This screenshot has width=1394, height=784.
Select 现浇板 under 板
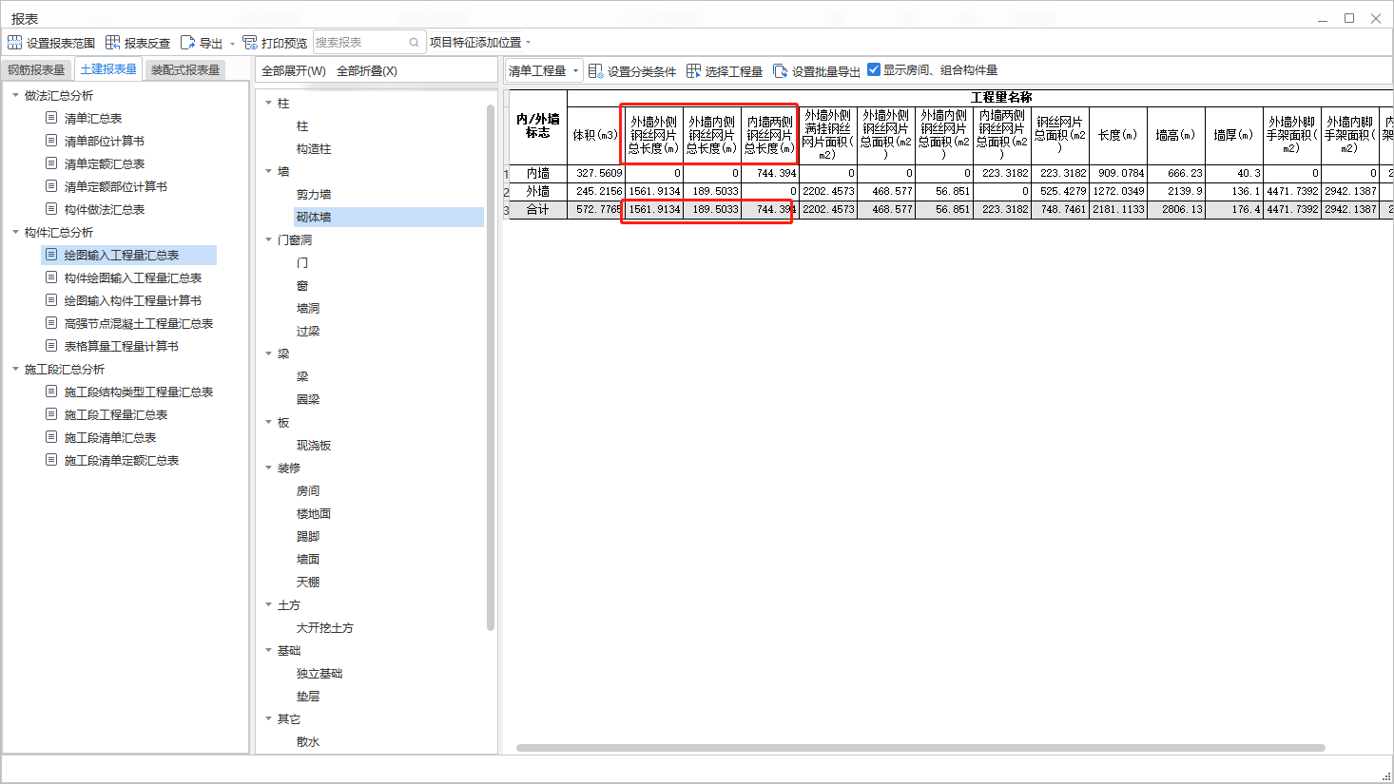[314, 445]
